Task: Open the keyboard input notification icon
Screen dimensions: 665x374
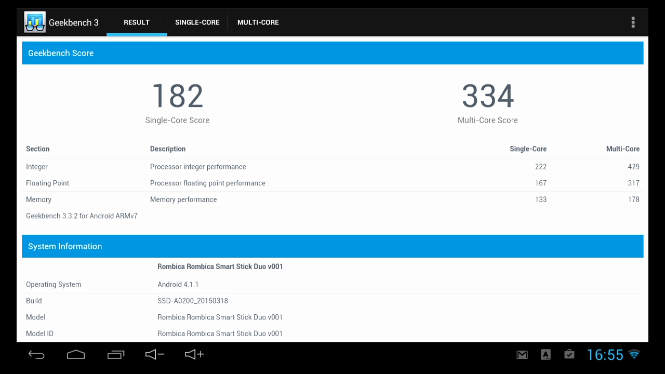Action: [x=546, y=355]
